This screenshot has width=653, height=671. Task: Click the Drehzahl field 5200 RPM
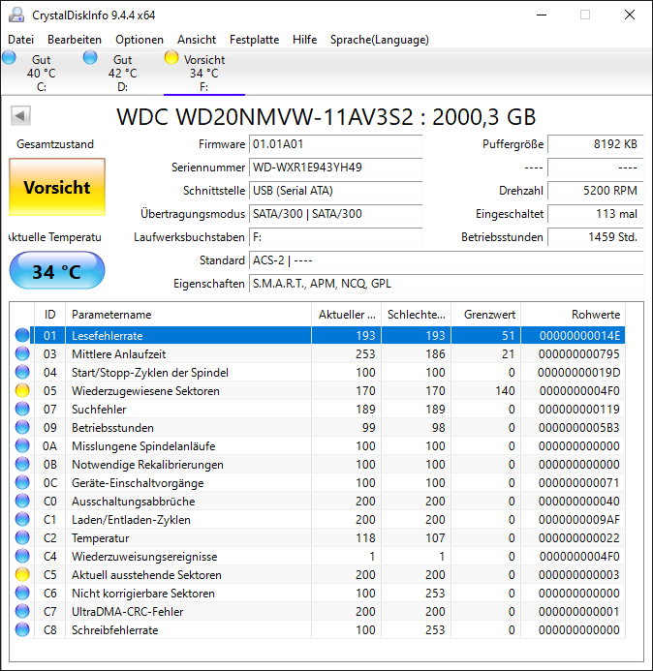click(x=596, y=191)
